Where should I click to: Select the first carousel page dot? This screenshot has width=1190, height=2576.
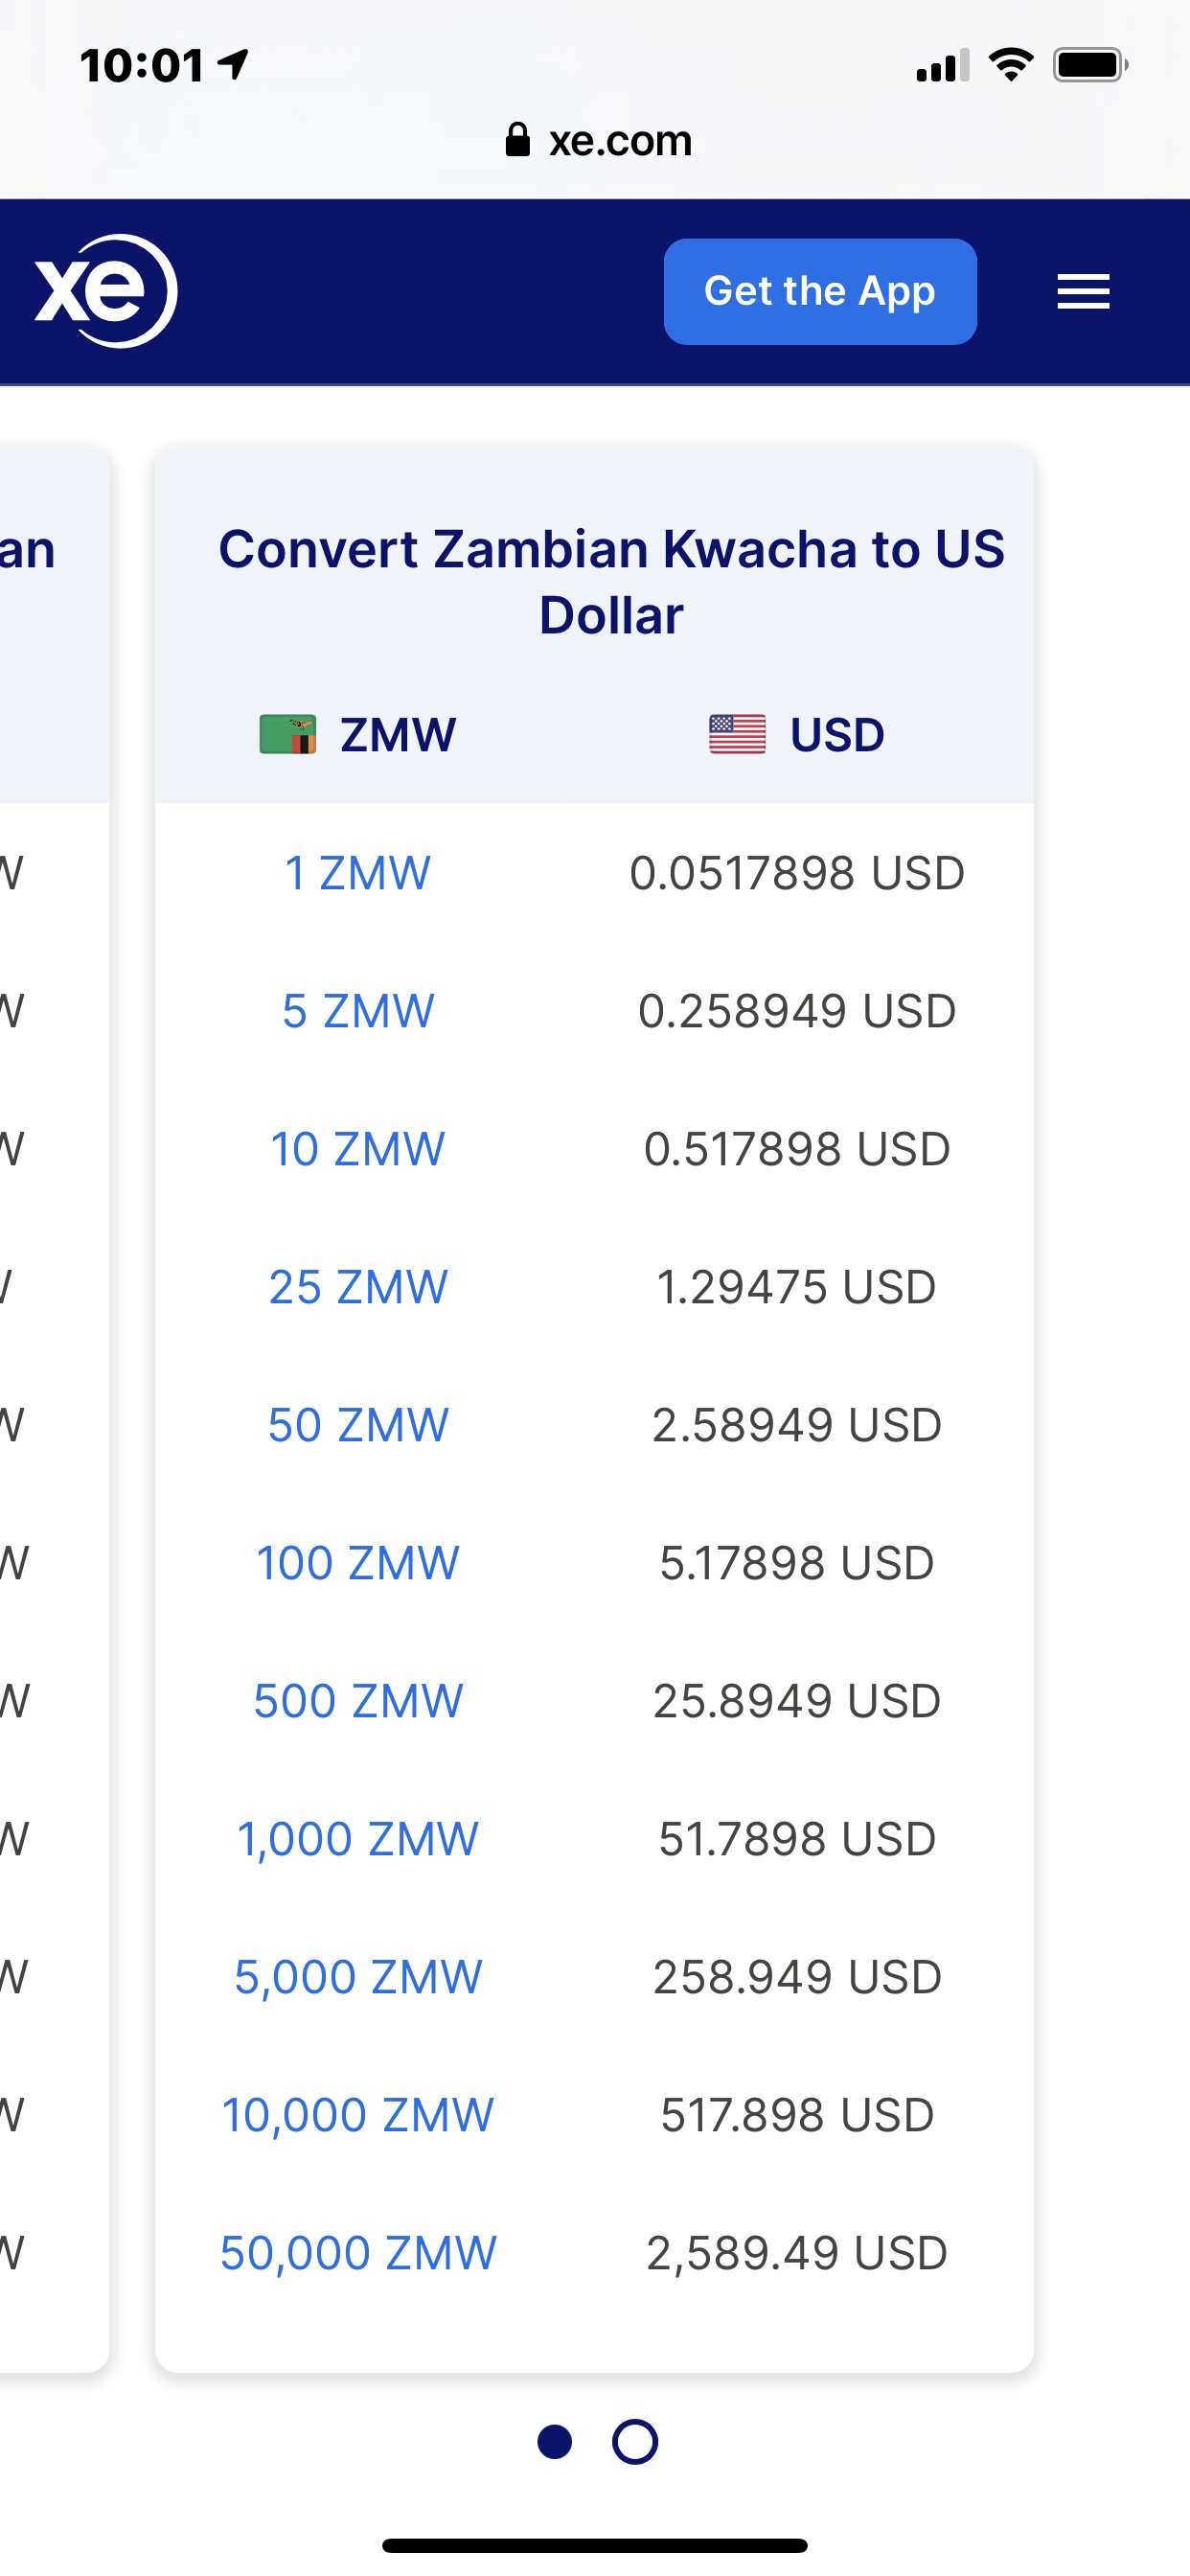click(x=555, y=2441)
